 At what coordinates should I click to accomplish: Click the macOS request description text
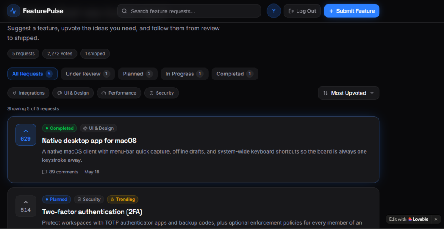pyautogui.click(x=205, y=156)
